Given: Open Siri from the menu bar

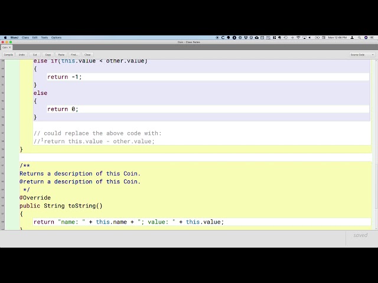Looking at the screenshot, I should click(366, 38).
